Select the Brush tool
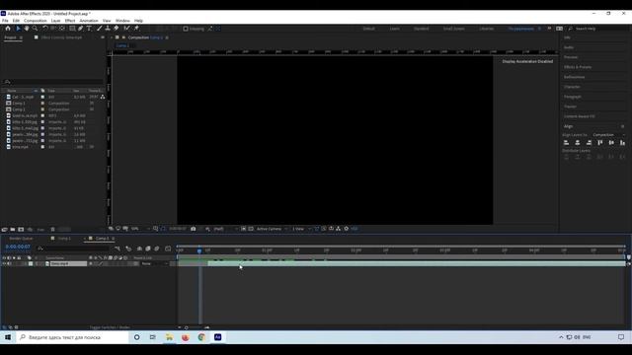The width and height of the screenshot is (632, 355). (100, 29)
